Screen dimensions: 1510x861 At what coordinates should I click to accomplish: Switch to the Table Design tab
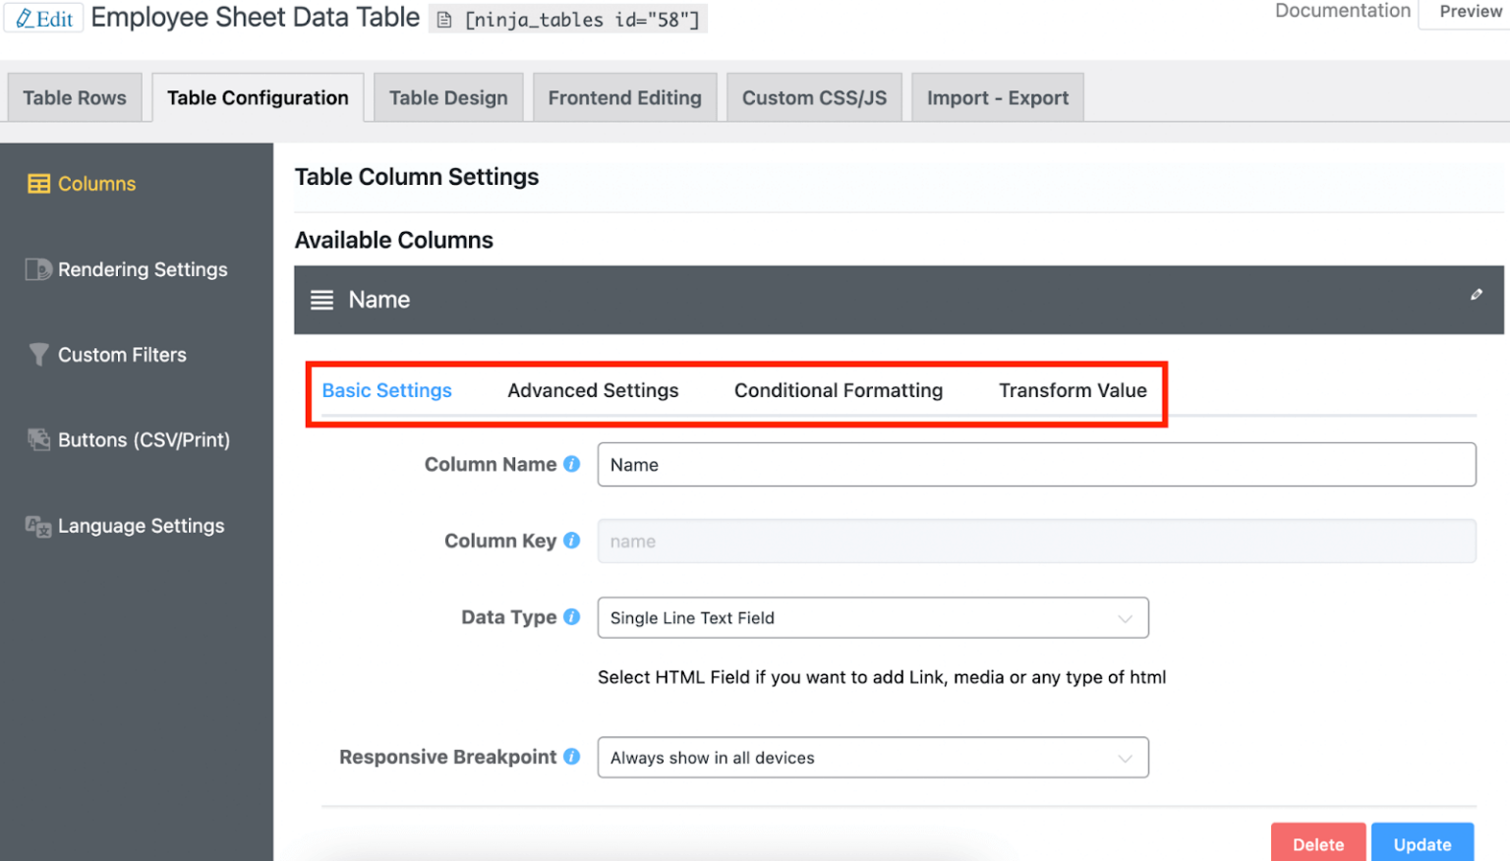click(x=448, y=96)
